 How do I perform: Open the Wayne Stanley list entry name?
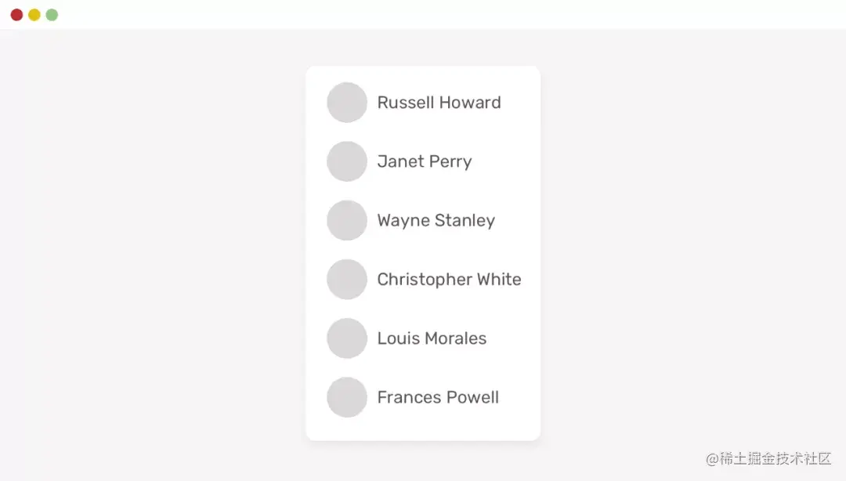pyautogui.click(x=436, y=221)
